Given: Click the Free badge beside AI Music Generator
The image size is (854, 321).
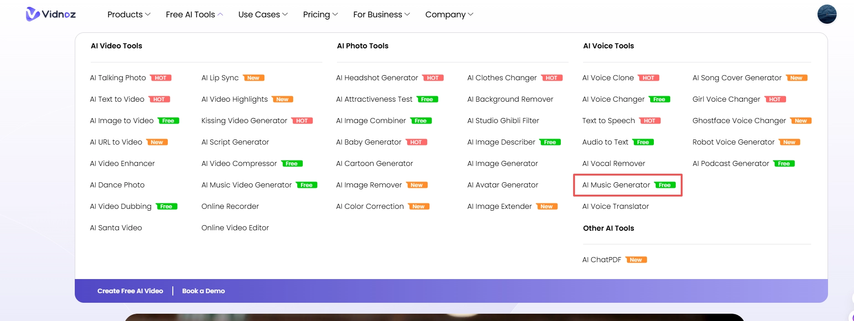Looking at the screenshot, I should 665,185.
